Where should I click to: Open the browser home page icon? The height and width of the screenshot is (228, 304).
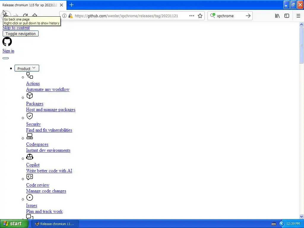35,15
